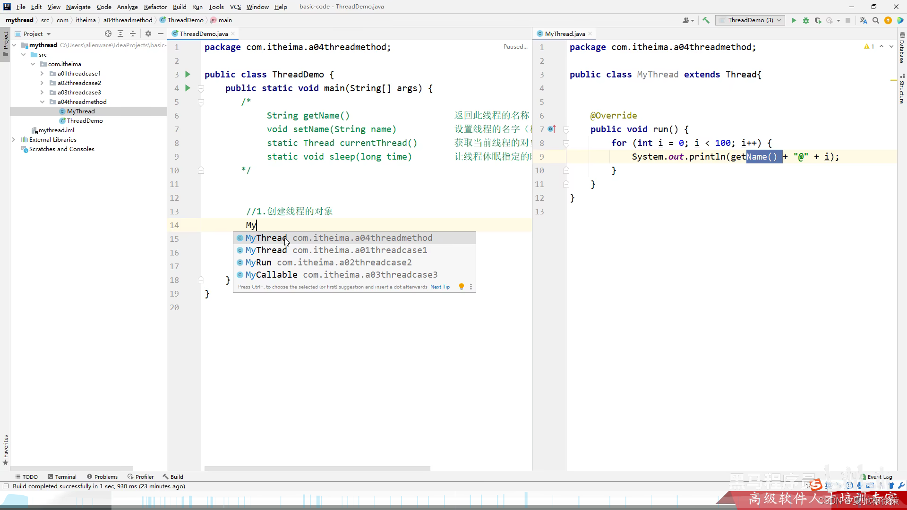The width and height of the screenshot is (907, 510).
Task: Build project using the hammer icon
Action: (706, 20)
